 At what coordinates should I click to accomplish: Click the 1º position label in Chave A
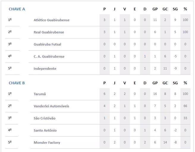(x=10, y=20)
